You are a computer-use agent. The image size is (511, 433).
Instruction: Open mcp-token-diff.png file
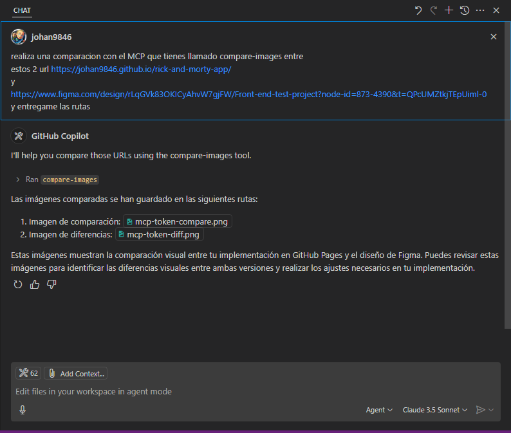[160, 235]
